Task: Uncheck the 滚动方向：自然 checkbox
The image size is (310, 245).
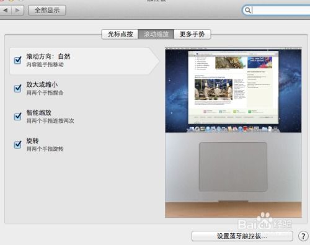Action: coord(17,60)
